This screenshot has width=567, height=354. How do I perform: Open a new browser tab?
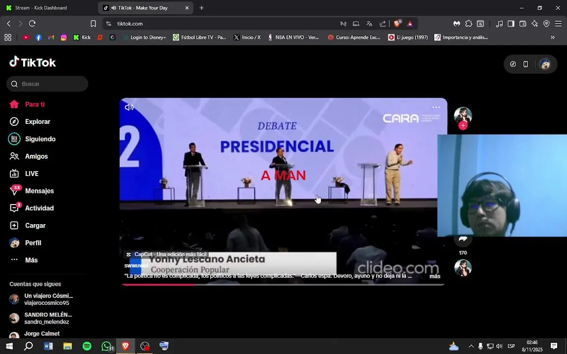tap(201, 7)
